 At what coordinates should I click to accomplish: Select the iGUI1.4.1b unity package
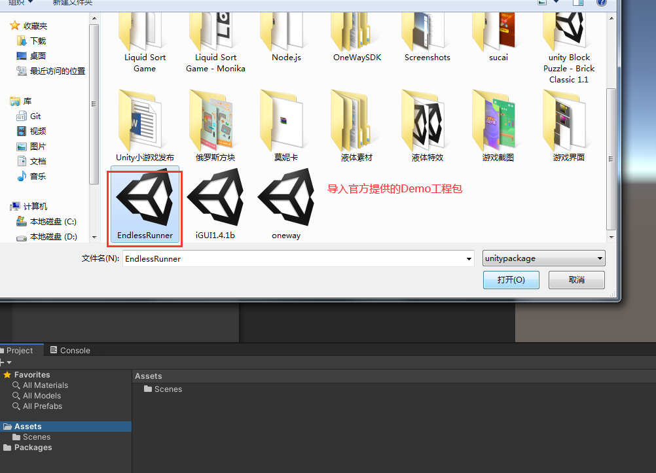point(215,205)
